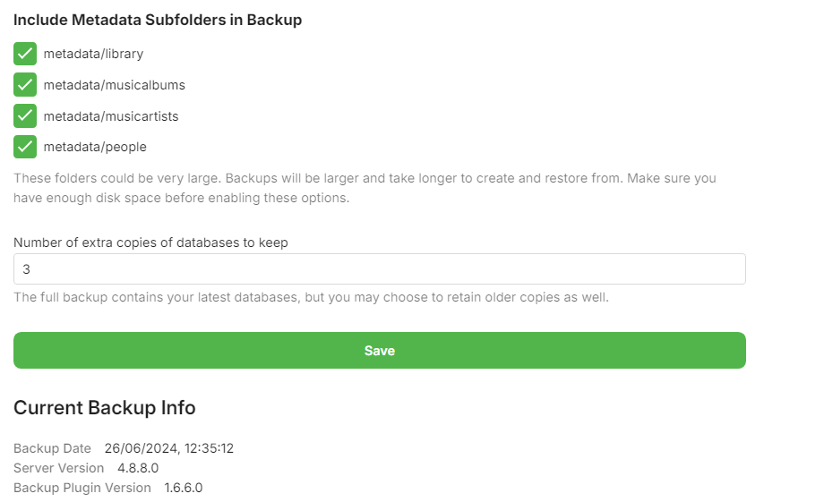Click the Number of extra copies label
Viewport: 824px width, 502px height.
[150, 242]
